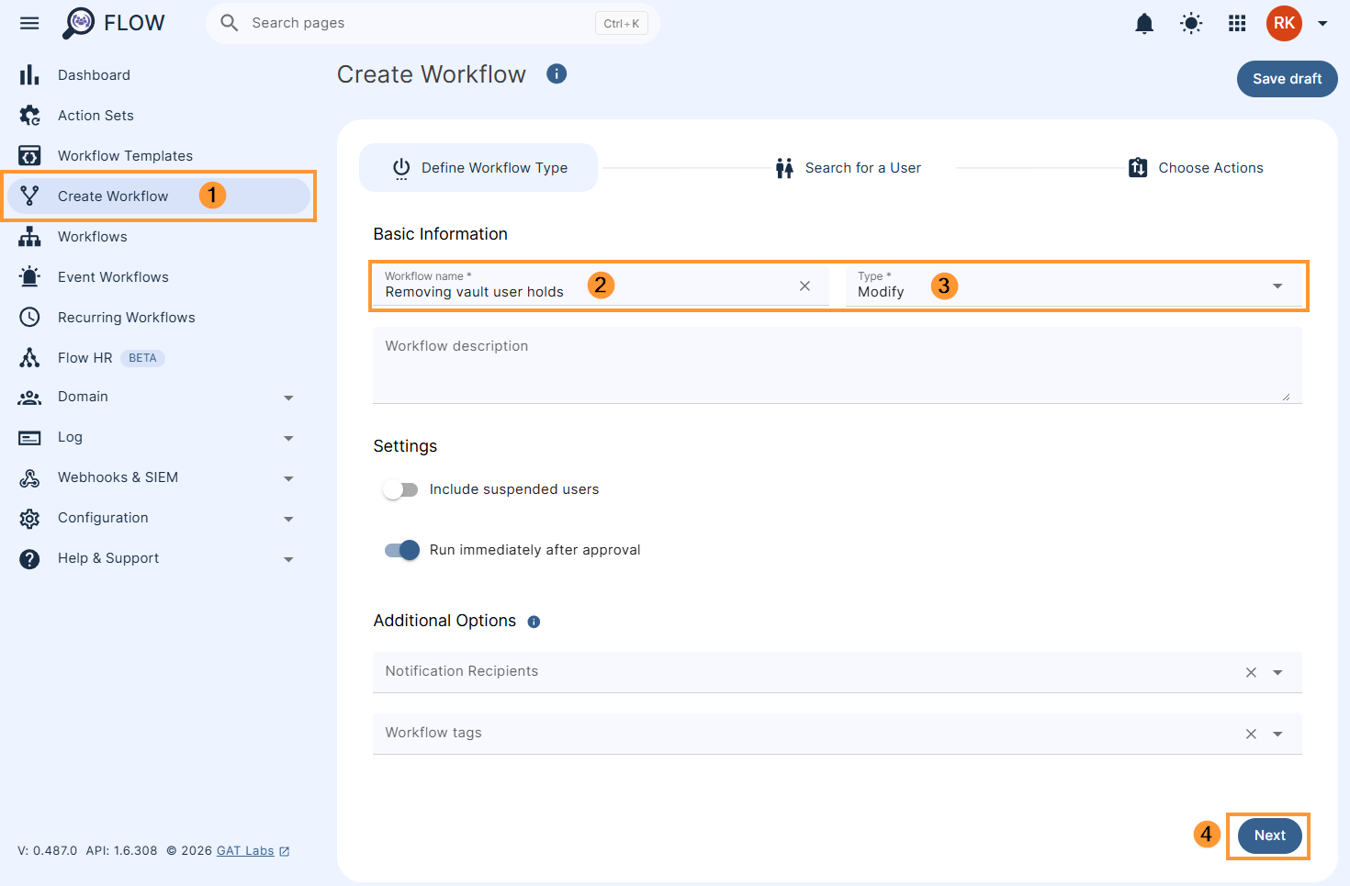
Task: Expand the Configuration submenu arrow
Action: pyautogui.click(x=288, y=519)
